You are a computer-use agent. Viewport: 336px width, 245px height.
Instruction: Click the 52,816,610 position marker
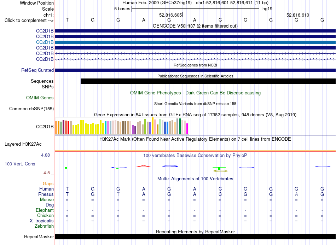click(298, 15)
